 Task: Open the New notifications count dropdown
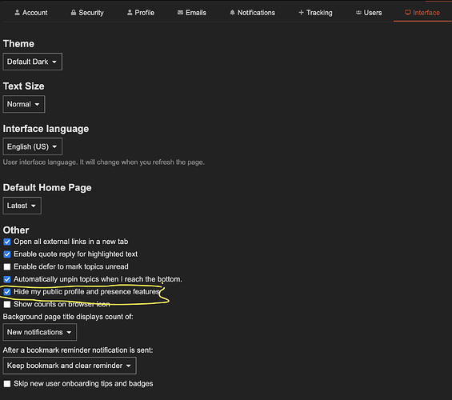(x=40, y=332)
